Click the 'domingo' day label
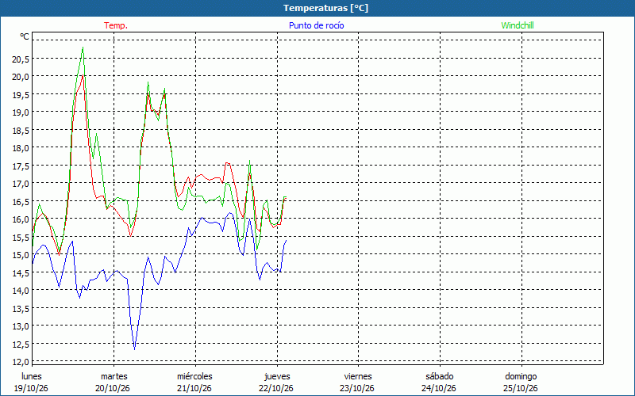The width and height of the screenshot is (635, 396). 521,377
